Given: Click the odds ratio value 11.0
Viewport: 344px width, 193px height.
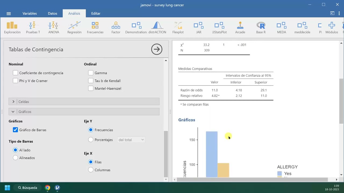Looking at the screenshot, I should click(214, 90).
